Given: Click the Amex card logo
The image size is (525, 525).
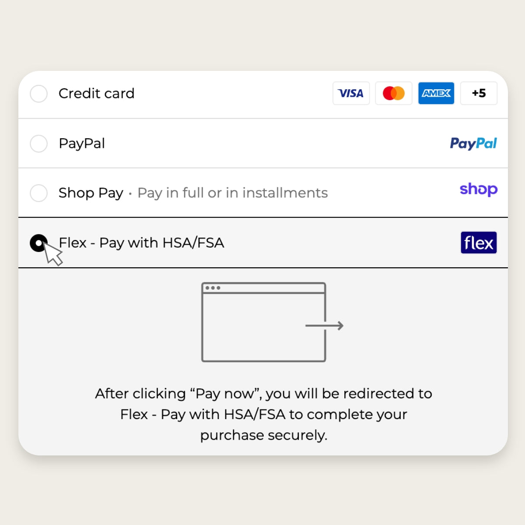Looking at the screenshot, I should pos(436,93).
